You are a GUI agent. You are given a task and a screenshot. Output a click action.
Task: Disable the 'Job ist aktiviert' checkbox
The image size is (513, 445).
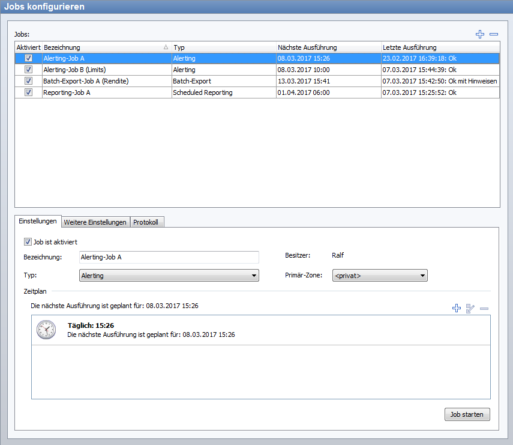tap(28, 242)
